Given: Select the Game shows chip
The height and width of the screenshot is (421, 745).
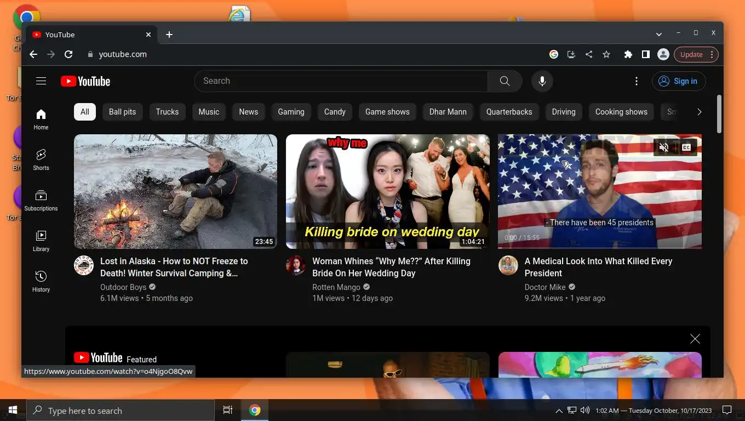Looking at the screenshot, I should pos(387,112).
